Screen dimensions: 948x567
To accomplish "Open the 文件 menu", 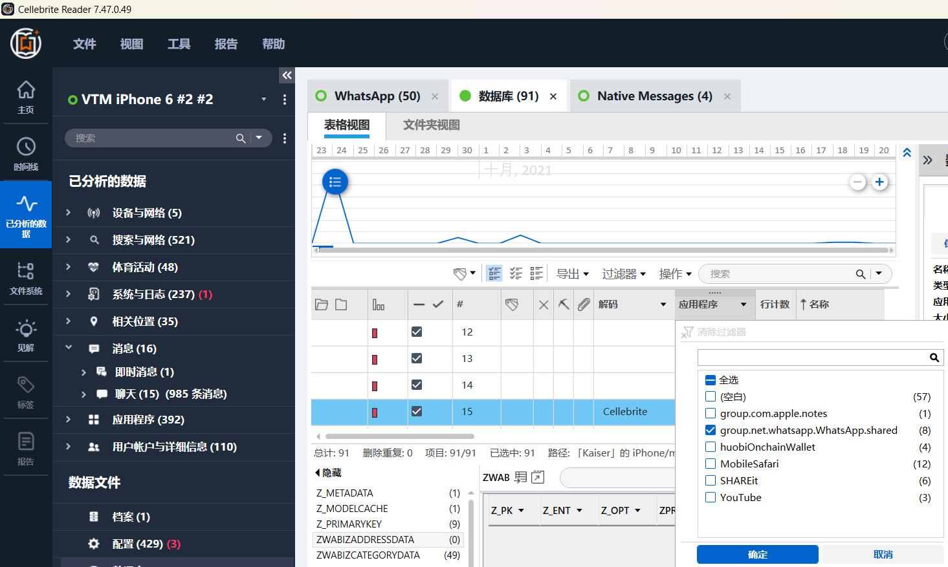I will tap(85, 44).
